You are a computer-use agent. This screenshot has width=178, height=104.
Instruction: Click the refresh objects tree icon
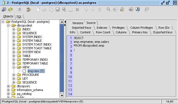10,9
